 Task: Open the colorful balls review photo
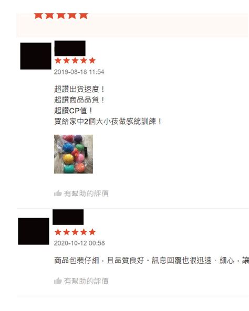pyautogui.click(x=74, y=154)
